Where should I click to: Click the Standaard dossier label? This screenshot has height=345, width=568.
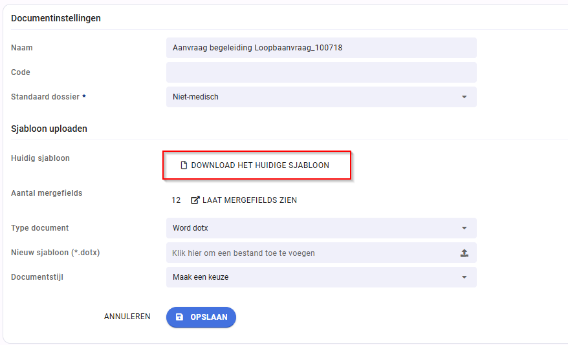point(45,97)
